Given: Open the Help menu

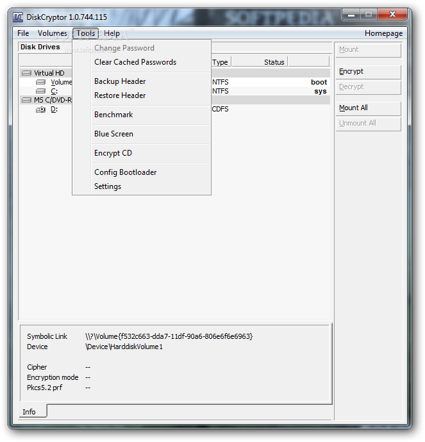Looking at the screenshot, I should click(x=112, y=33).
